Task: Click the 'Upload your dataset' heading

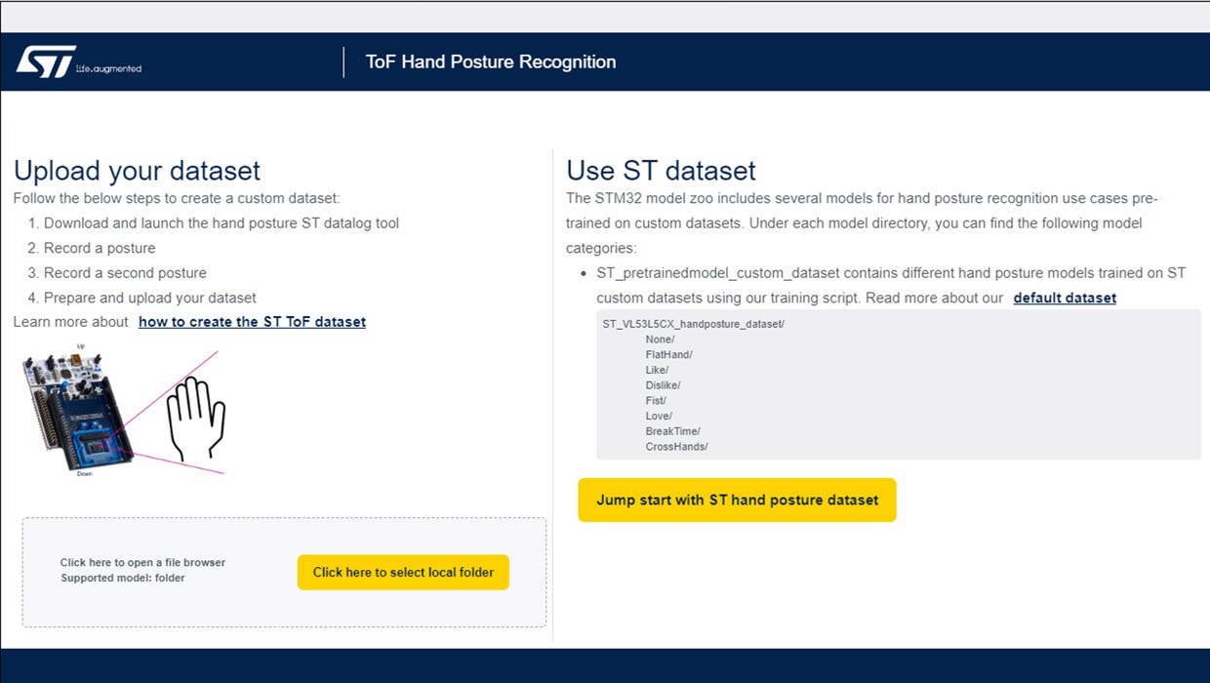Action: [137, 171]
